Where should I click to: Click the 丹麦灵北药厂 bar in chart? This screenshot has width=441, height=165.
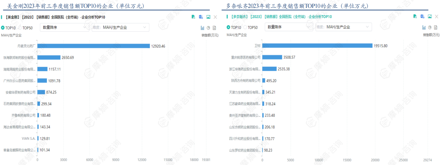point(93,46)
